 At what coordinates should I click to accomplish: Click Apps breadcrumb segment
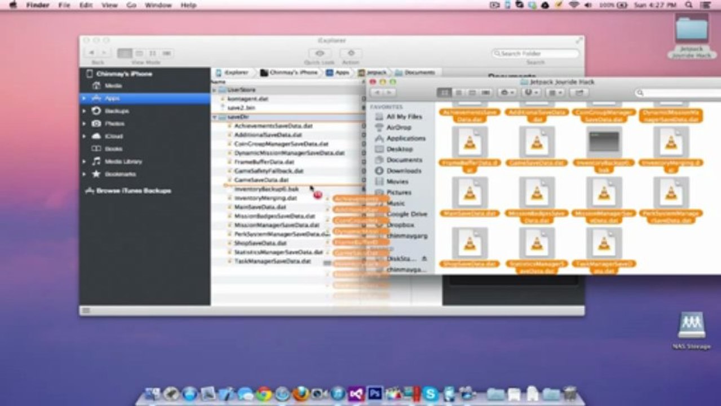[x=338, y=73]
